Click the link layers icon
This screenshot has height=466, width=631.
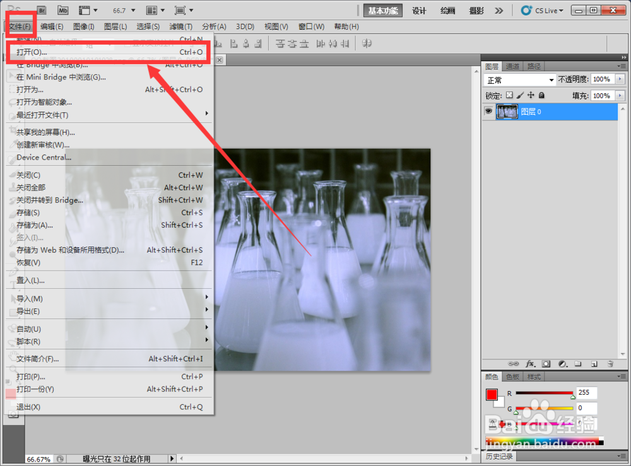pos(514,364)
